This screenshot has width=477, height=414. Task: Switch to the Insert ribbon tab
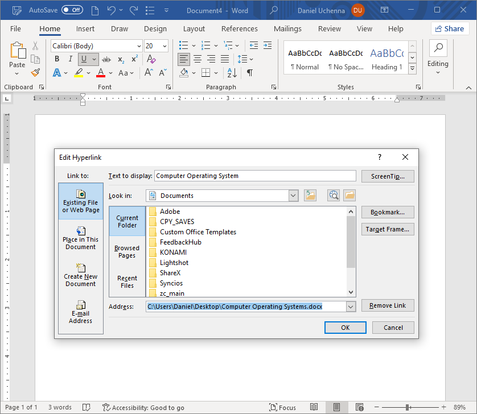click(x=85, y=28)
